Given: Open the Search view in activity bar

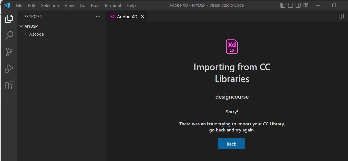Looking at the screenshot, I should click(9, 35).
